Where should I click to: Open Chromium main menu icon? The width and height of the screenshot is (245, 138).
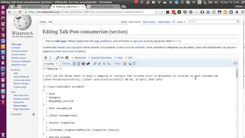point(242,12)
